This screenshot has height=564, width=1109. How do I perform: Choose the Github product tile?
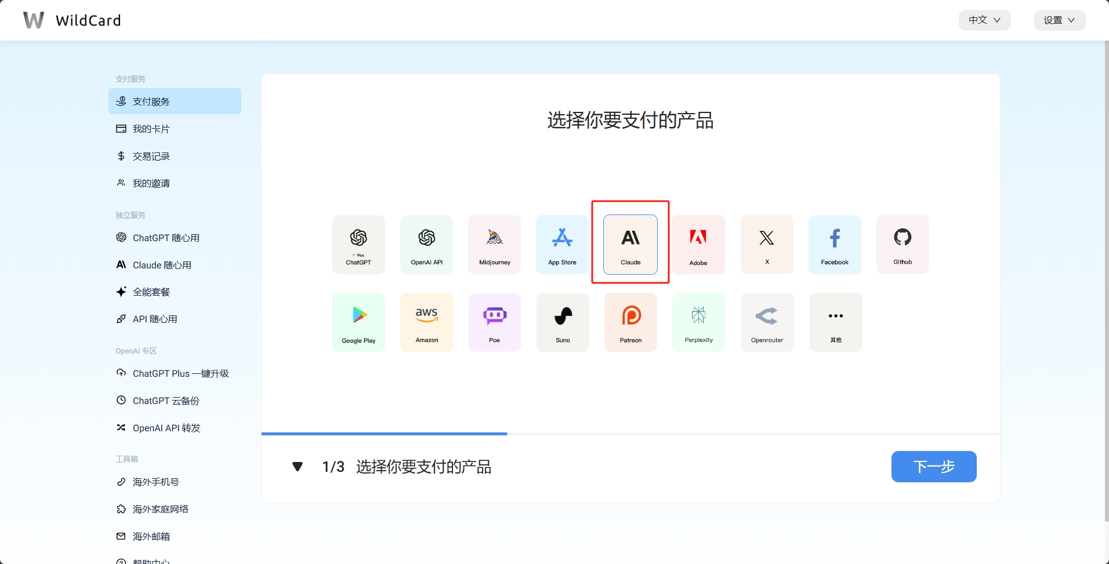point(903,245)
